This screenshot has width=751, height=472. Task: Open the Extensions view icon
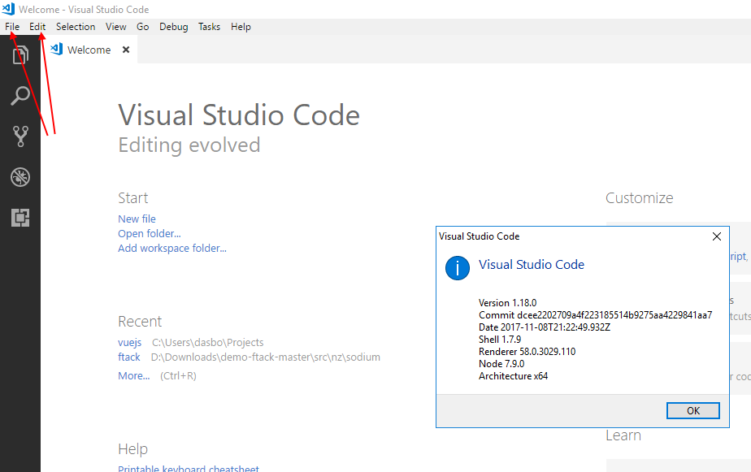click(20, 217)
